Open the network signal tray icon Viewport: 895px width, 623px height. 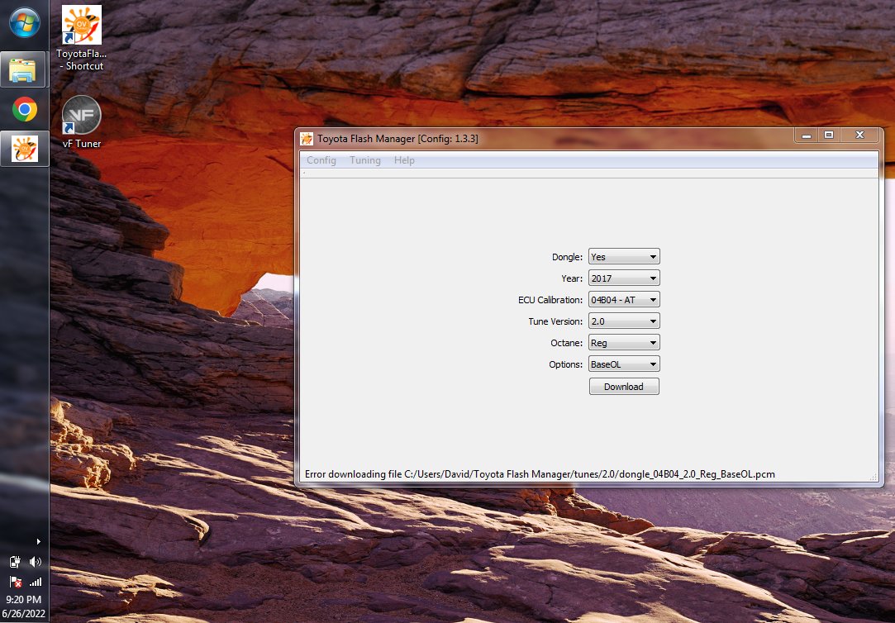[36, 582]
